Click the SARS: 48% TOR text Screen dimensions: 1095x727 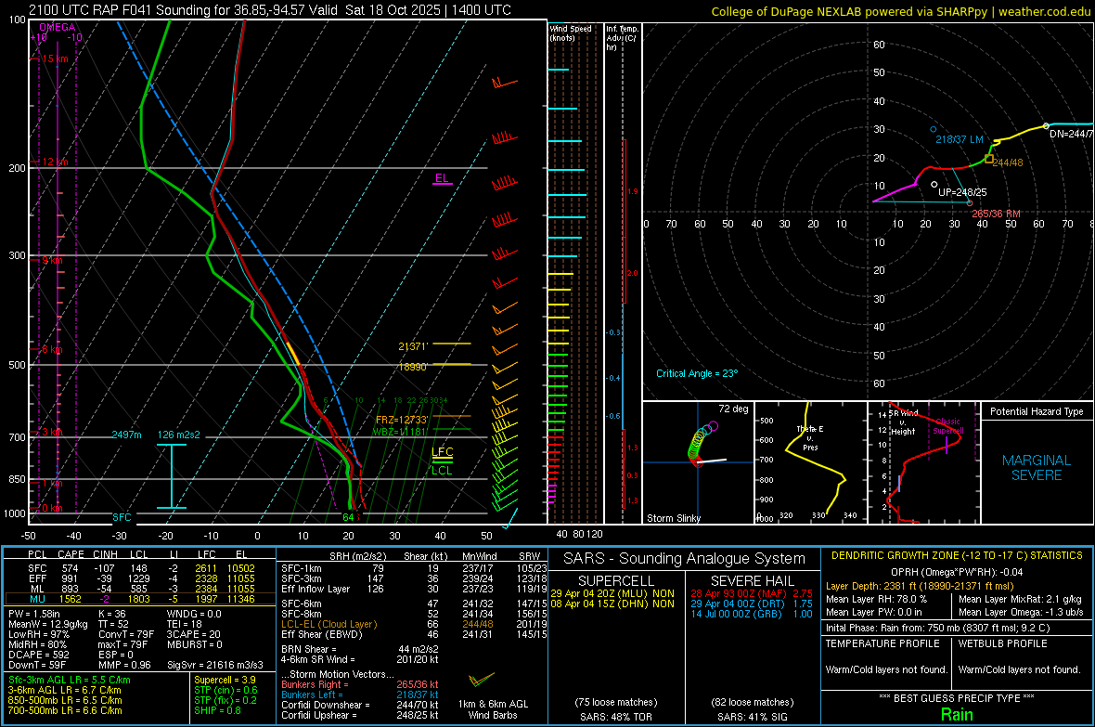click(616, 717)
